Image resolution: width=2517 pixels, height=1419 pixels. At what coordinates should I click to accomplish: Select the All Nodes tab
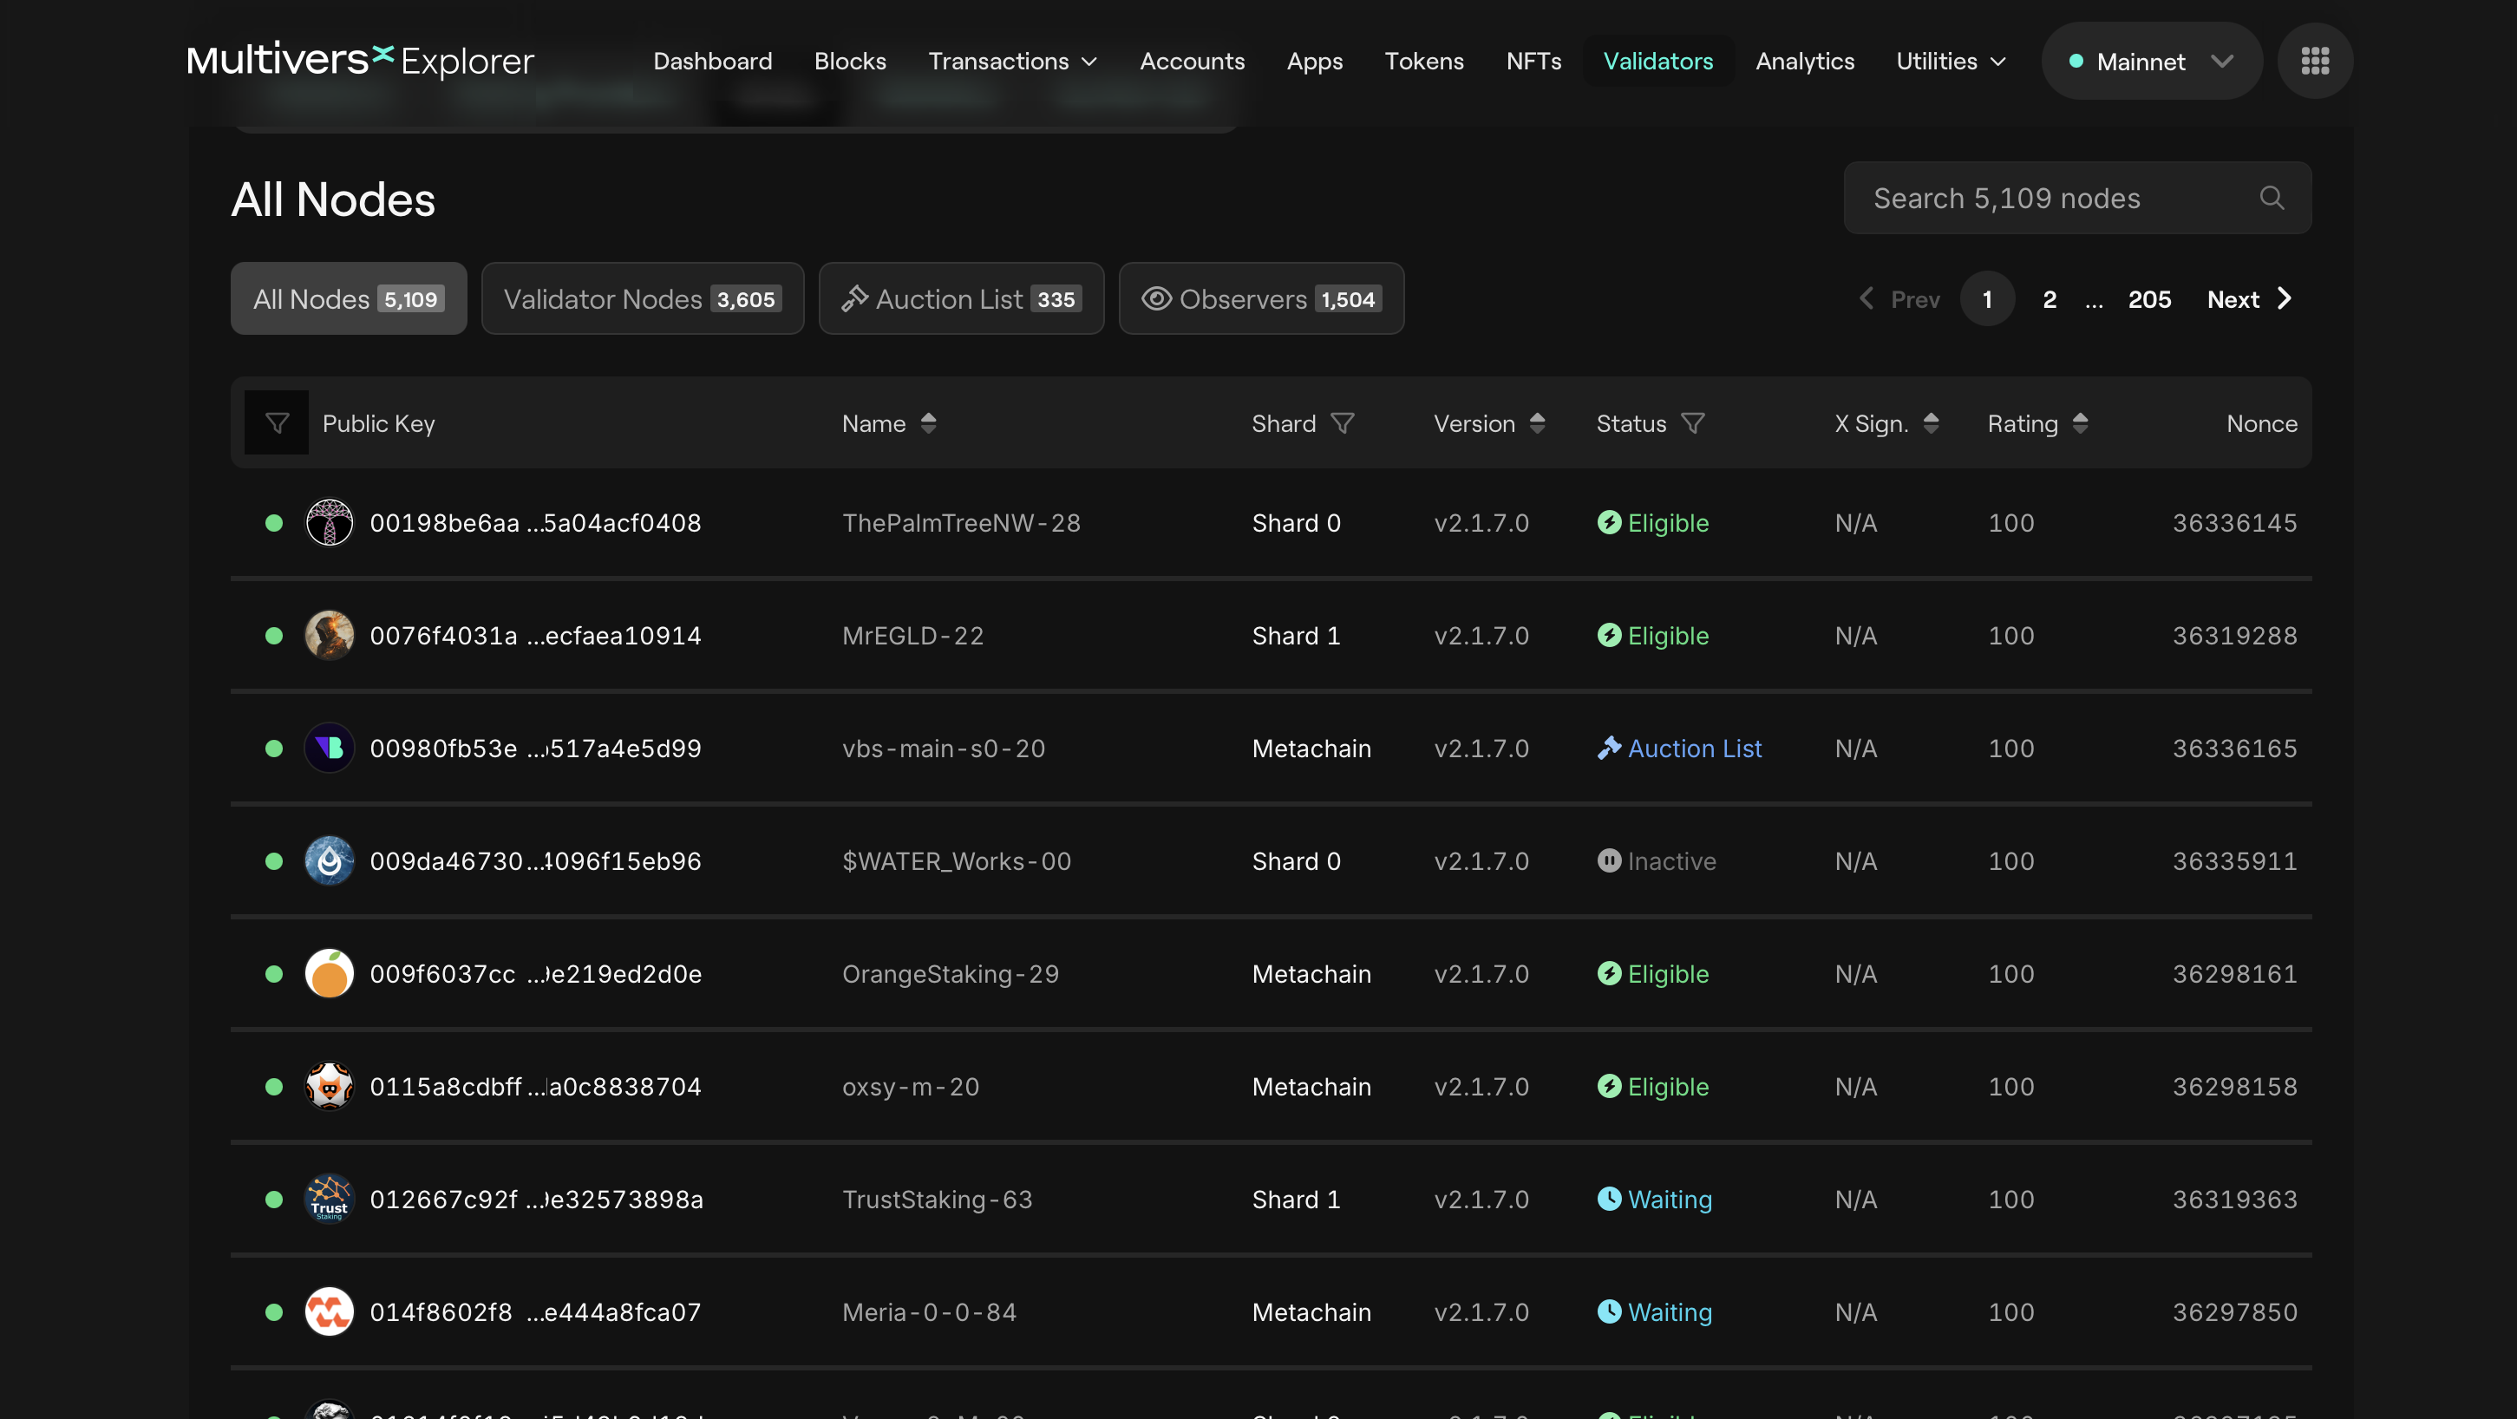pyautogui.click(x=349, y=299)
